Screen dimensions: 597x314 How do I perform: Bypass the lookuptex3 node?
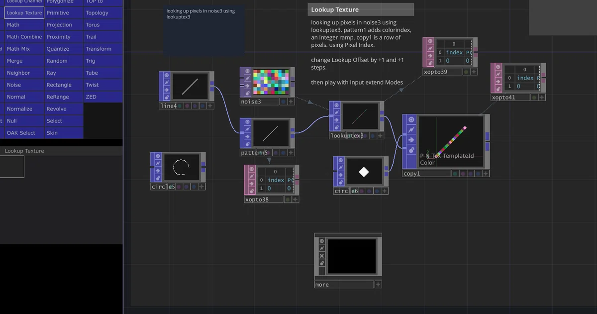tap(337, 120)
